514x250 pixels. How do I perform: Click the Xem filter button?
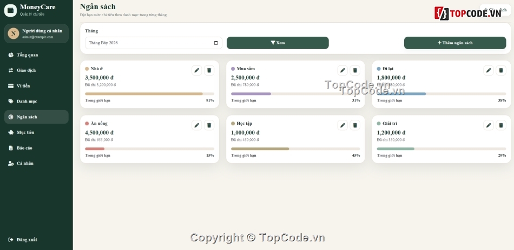[278, 43]
